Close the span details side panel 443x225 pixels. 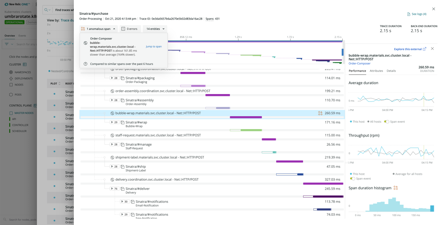click(432, 49)
